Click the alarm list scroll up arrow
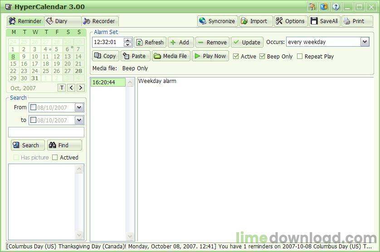 pyautogui.click(x=130, y=82)
